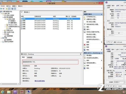
Task: Toggle the action pane toolbar icon
Action: pyautogui.click(x=15, y=9)
